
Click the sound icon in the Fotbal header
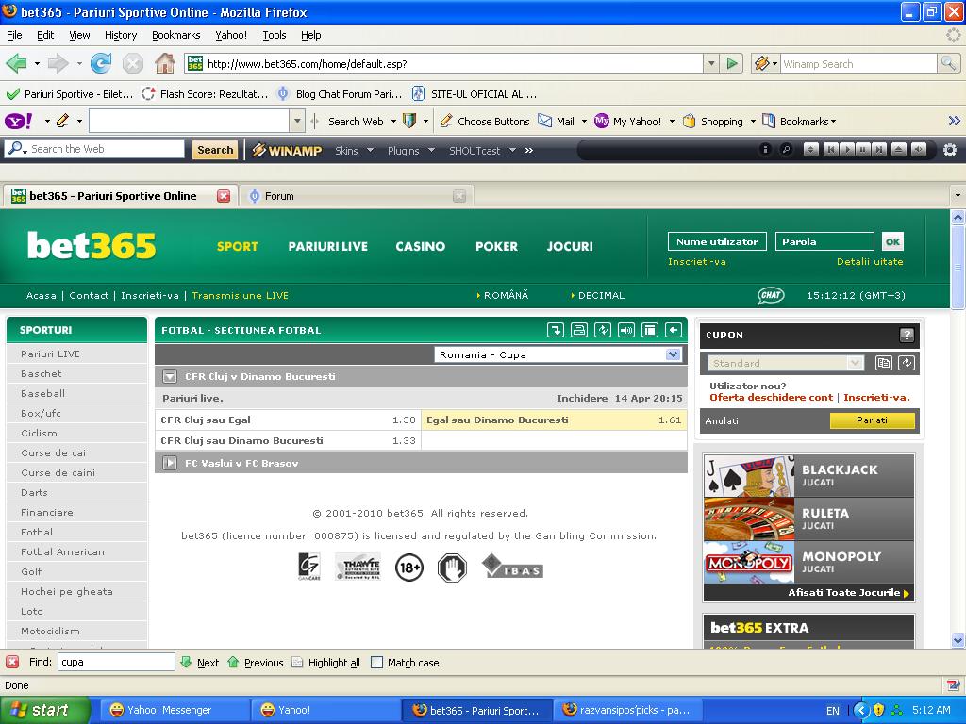[x=626, y=331]
